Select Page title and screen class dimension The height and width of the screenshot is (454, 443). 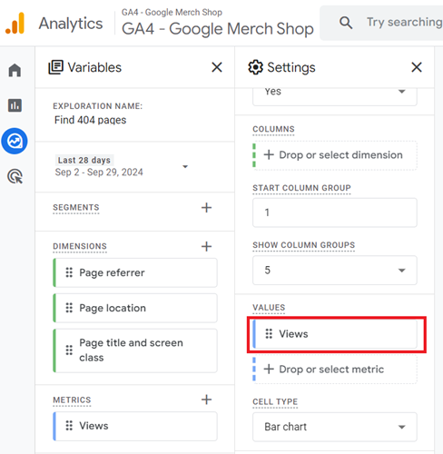click(135, 350)
